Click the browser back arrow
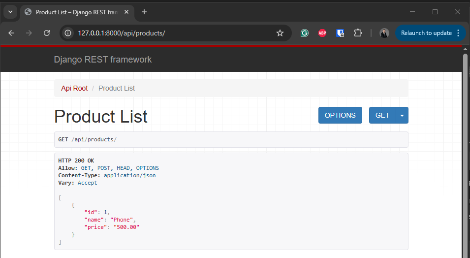The height and width of the screenshot is (258, 470). (x=11, y=33)
